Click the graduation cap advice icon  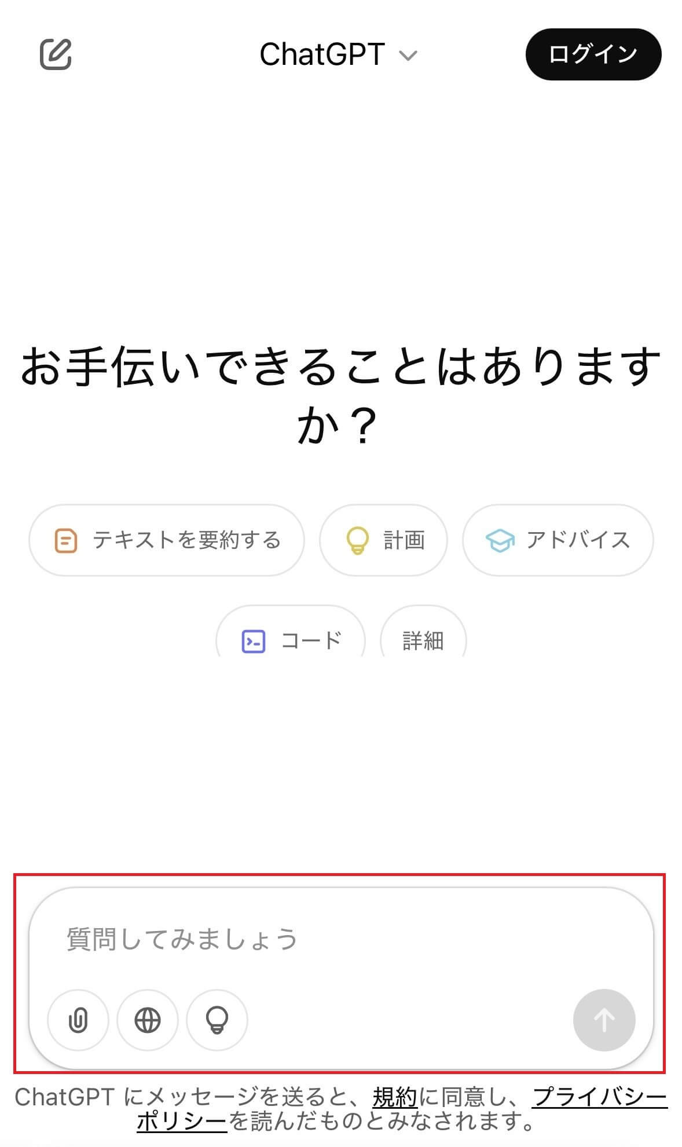(x=500, y=541)
